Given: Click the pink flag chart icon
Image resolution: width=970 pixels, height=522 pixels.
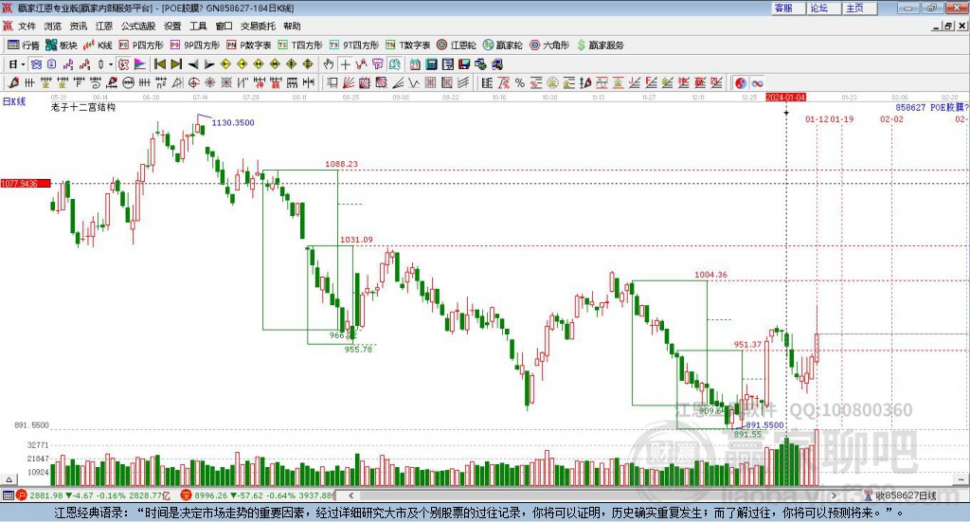Looking at the screenshot, I should (140, 64).
